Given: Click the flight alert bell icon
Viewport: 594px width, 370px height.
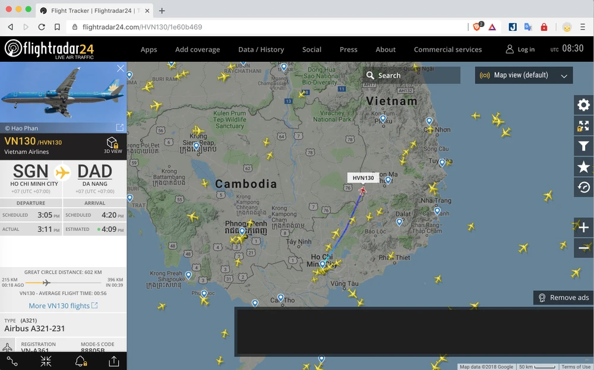Looking at the screenshot, I should click(x=80, y=360).
